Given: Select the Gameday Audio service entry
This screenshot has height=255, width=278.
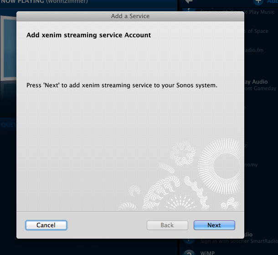Looking at the screenshot, I should [261, 85].
